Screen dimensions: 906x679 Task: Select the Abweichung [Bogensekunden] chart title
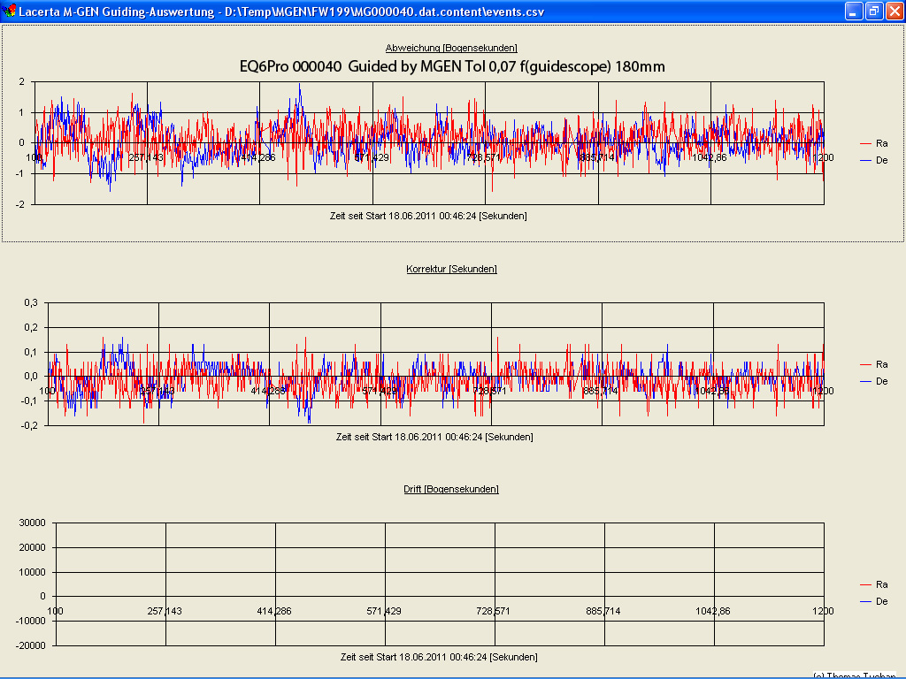point(451,48)
